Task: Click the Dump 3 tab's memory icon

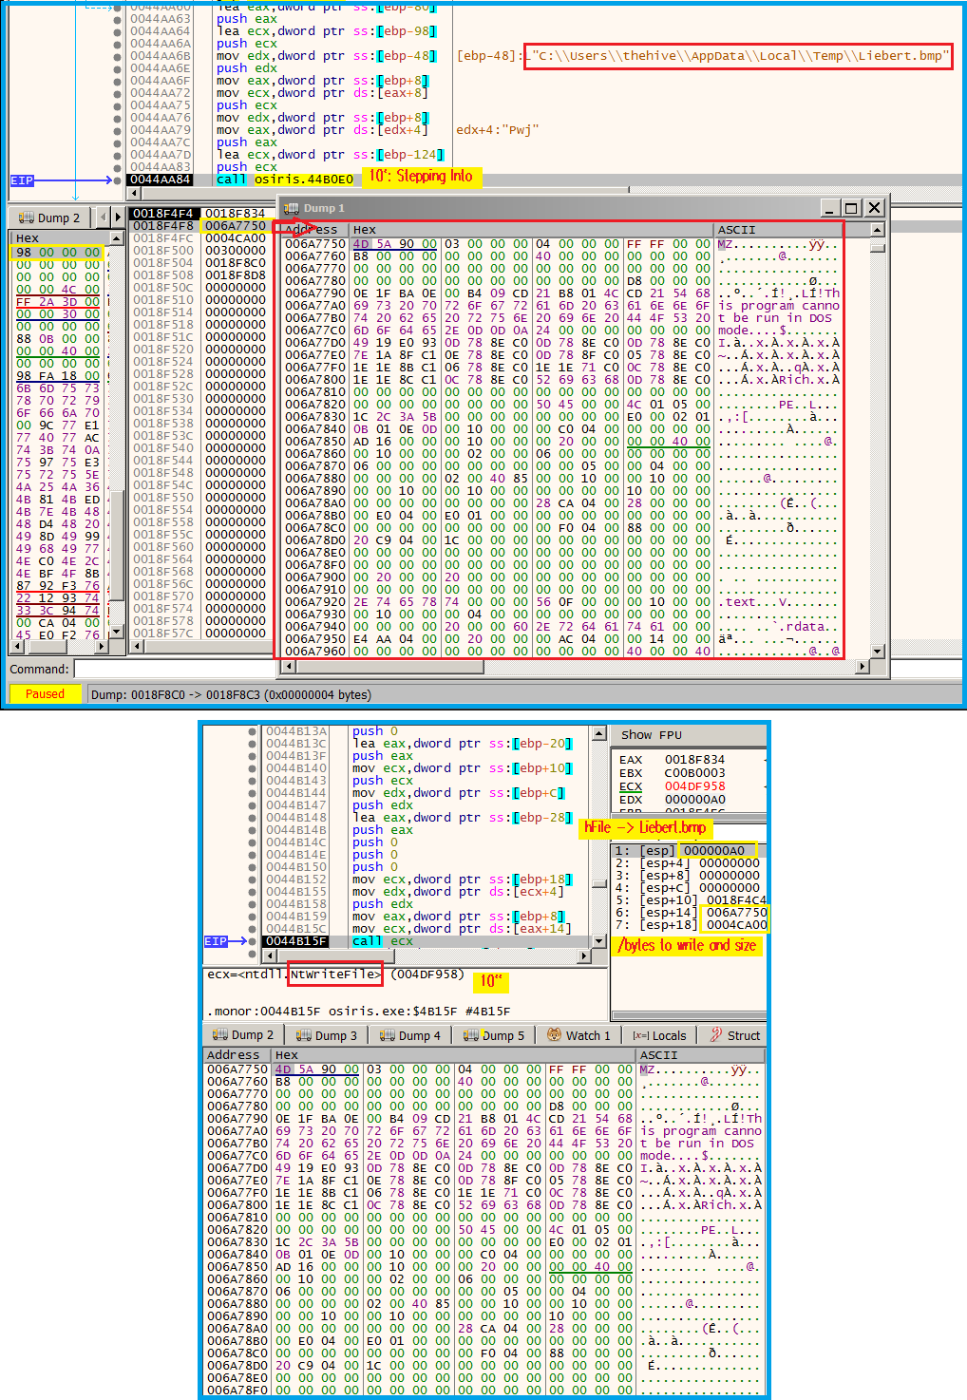Action: point(303,1035)
